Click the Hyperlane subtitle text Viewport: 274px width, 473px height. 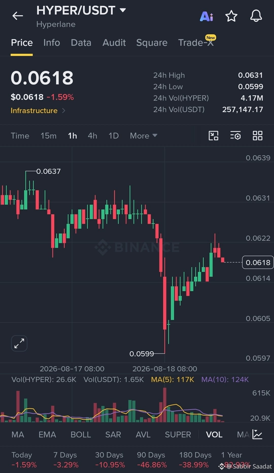point(56,24)
